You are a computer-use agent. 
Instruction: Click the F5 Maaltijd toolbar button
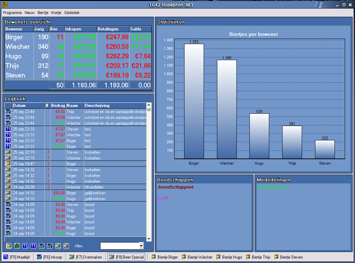point(17,257)
